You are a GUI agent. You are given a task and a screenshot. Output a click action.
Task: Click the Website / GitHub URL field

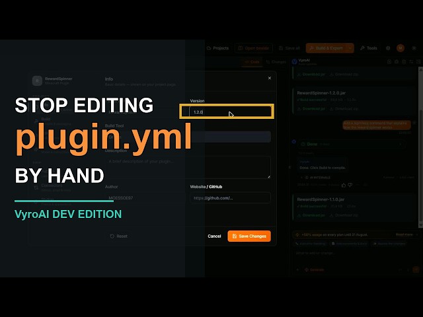[x=230, y=198]
